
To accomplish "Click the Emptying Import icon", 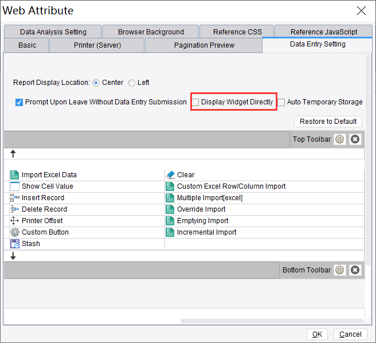I will pos(170,221).
